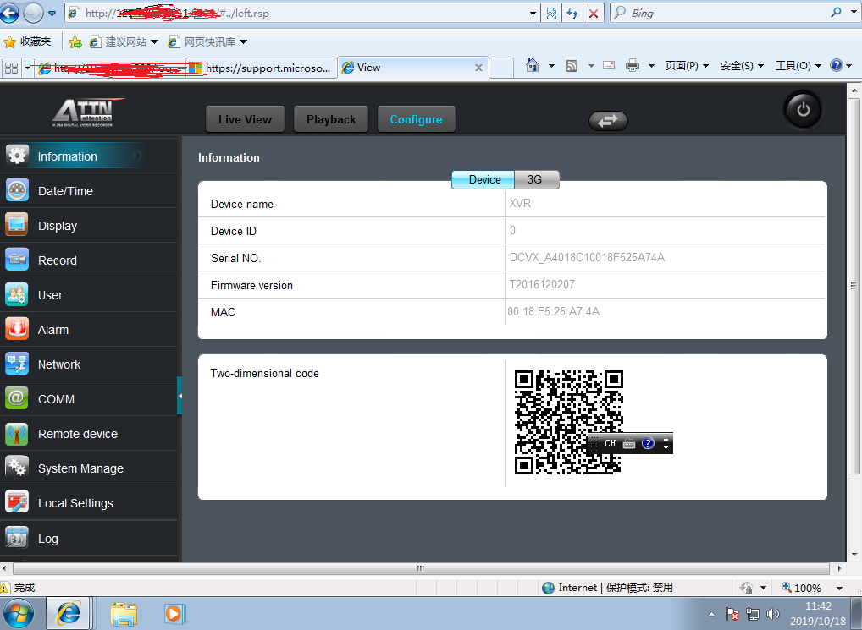
Task: Select the Device tab
Action: click(x=483, y=179)
